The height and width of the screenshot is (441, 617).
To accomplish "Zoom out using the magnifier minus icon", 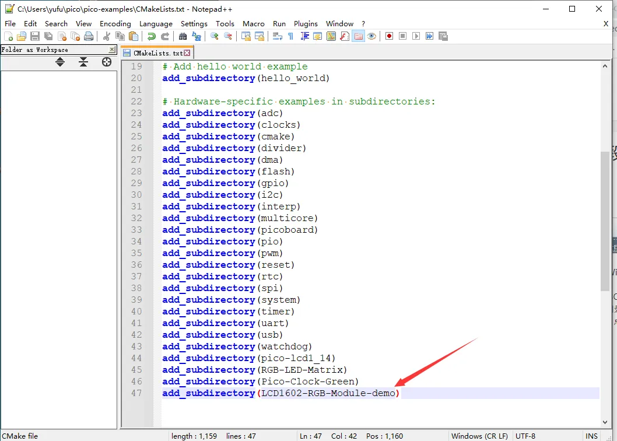I will (x=228, y=36).
